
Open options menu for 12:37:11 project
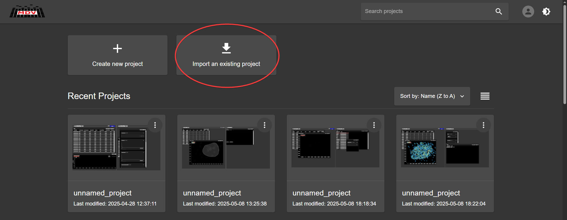tap(155, 125)
